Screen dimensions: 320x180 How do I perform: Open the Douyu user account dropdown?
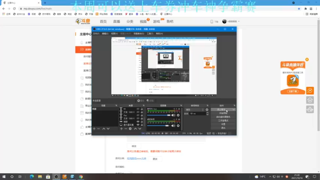click(231, 22)
